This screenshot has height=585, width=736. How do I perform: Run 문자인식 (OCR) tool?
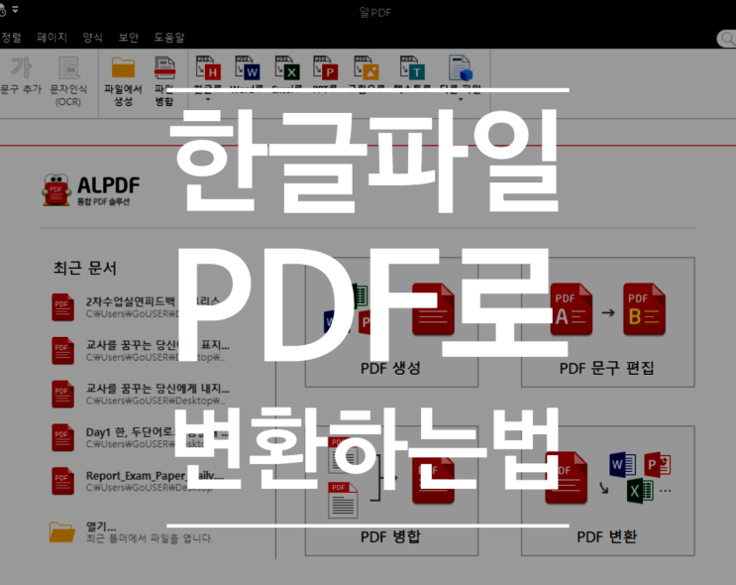(x=68, y=81)
